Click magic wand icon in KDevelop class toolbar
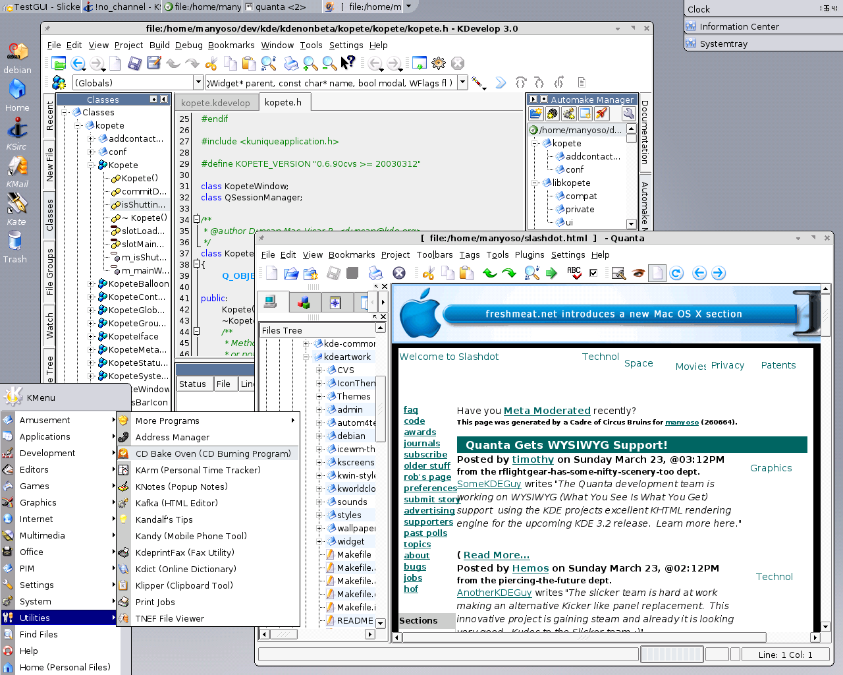 479,83
